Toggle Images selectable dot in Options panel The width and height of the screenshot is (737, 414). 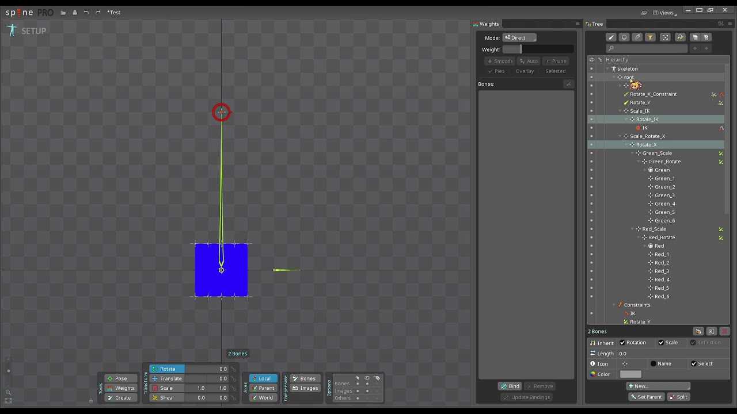click(358, 391)
